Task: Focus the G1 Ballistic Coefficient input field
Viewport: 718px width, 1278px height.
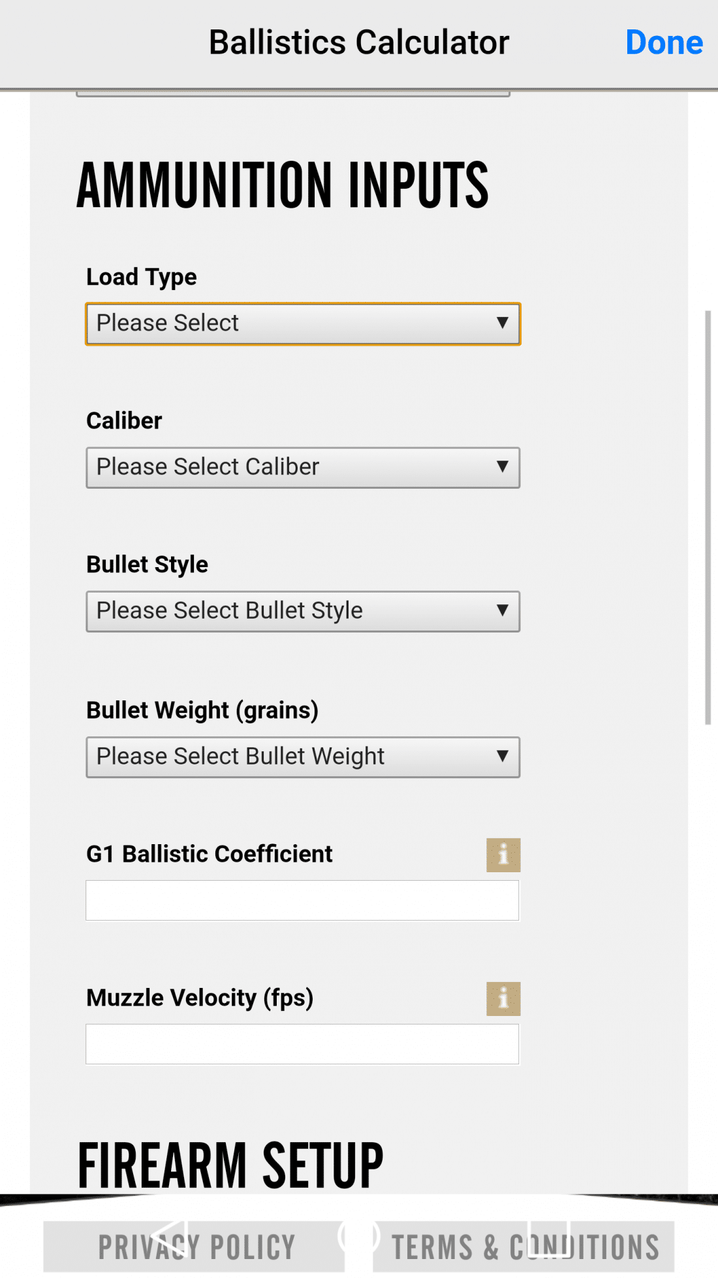Action: (302, 900)
